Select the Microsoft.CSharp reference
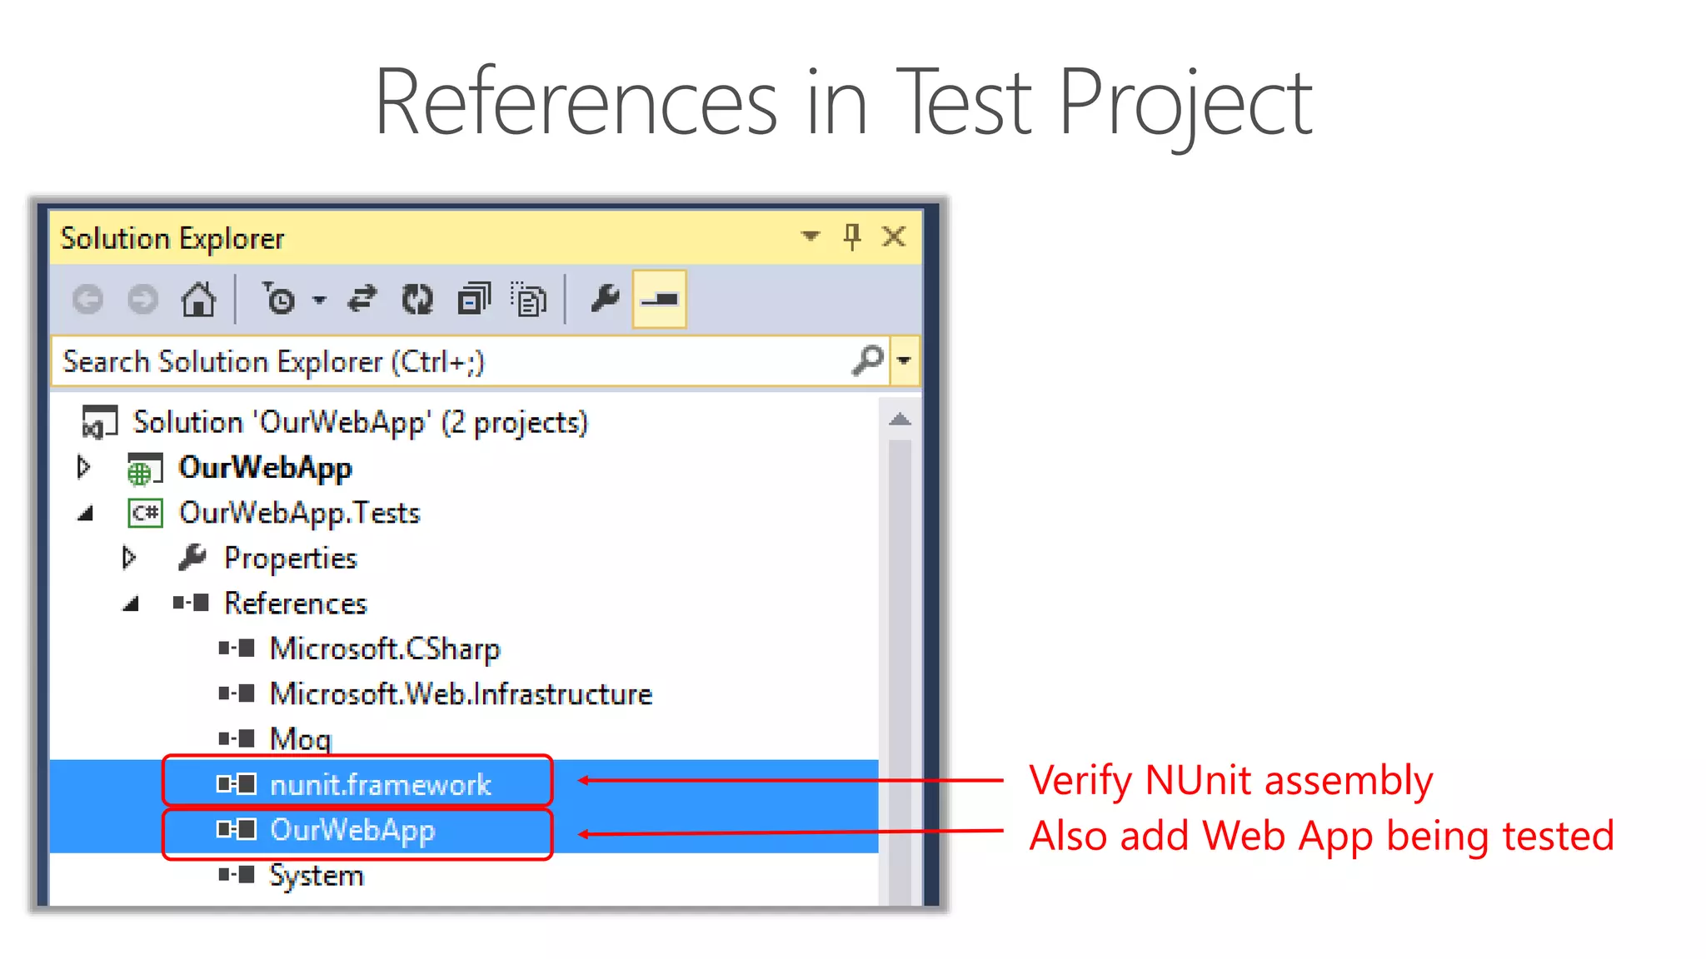This screenshot has width=1706, height=959. (385, 648)
